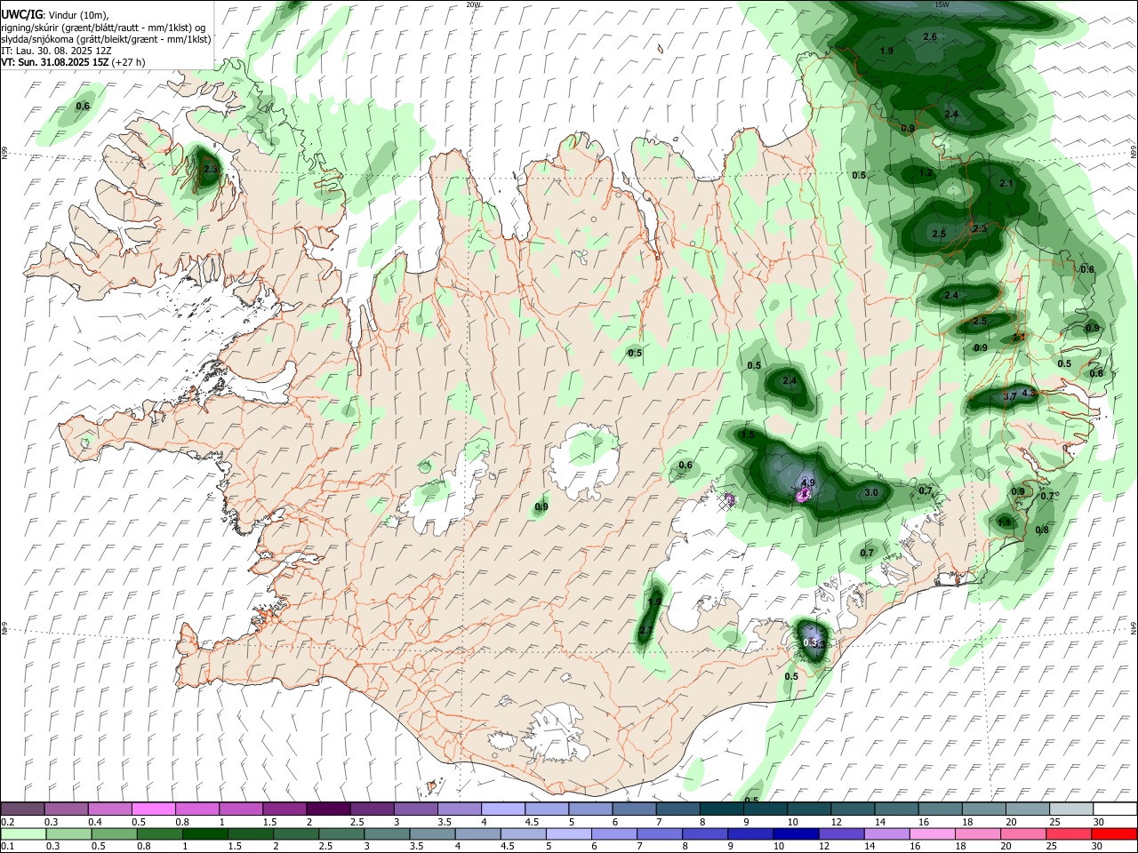The width and height of the screenshot is (1138, 853).
Task: Click the 2.1 value in the northeast
Action: [1006, 183]
